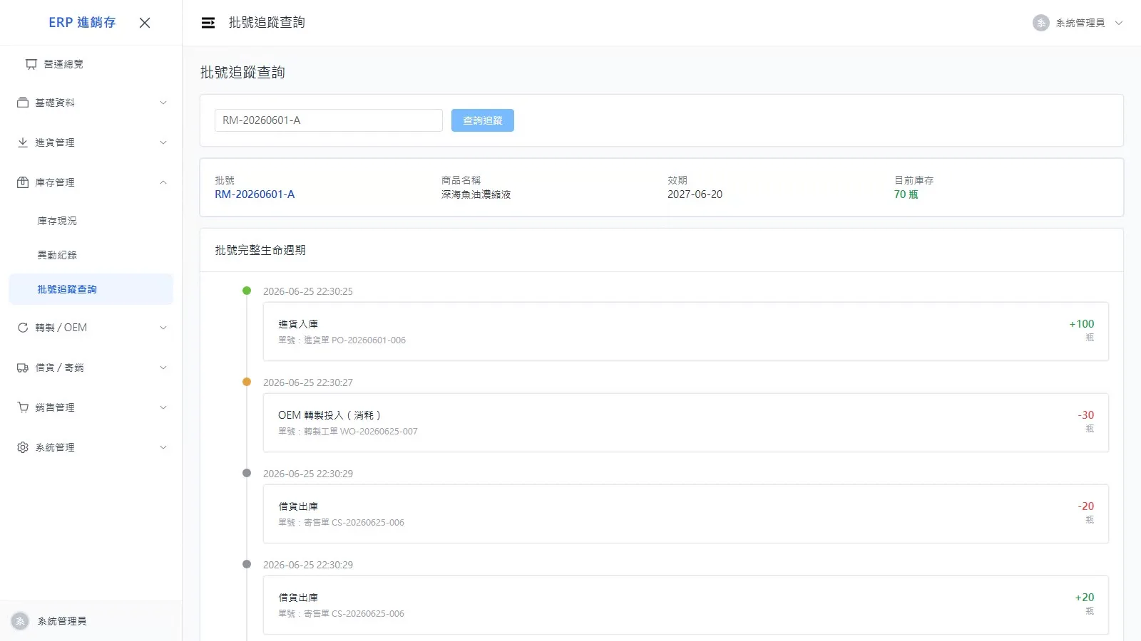
Task: Click the 銷售管理 cart icon
Action: coord(23,407)
